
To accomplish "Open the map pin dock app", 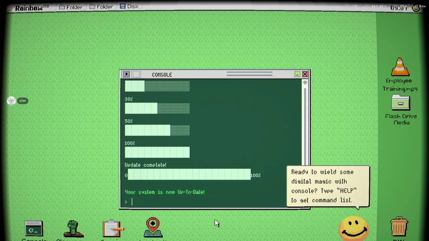I will [153, 228].
